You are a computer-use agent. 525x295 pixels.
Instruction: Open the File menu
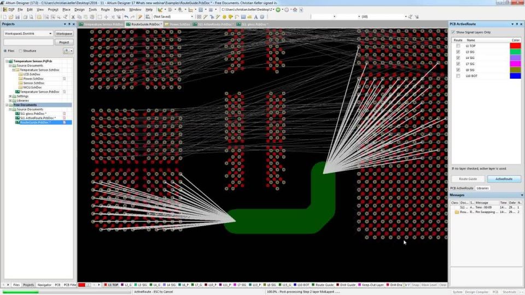click(20, 10)
